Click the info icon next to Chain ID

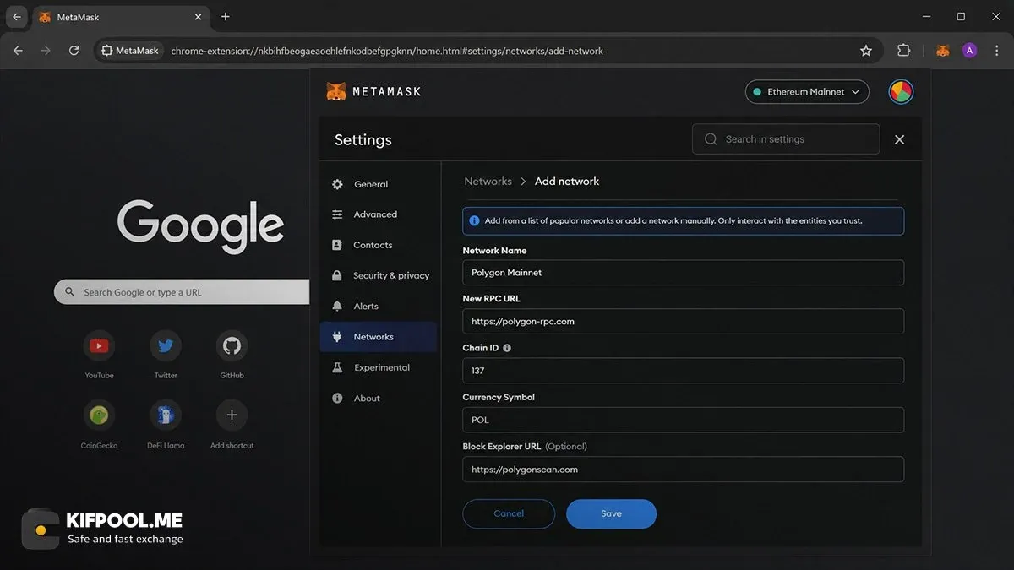[507, 348]
